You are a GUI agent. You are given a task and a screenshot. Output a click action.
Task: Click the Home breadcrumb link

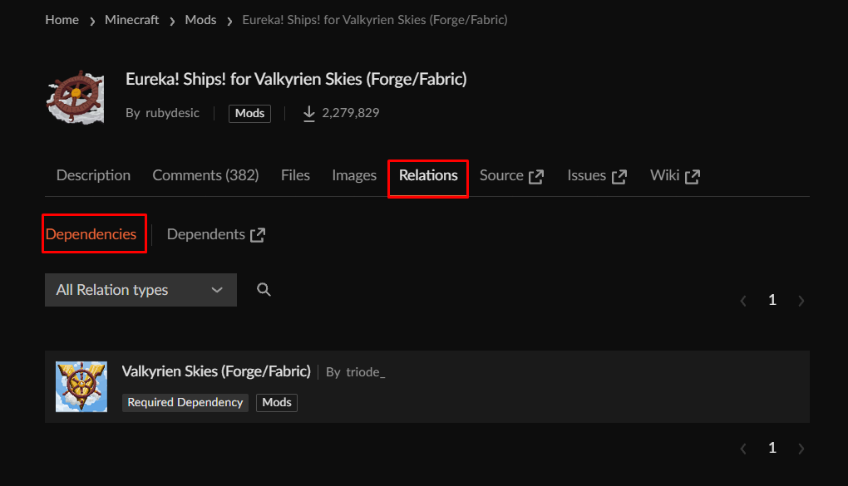pos(62,20)
